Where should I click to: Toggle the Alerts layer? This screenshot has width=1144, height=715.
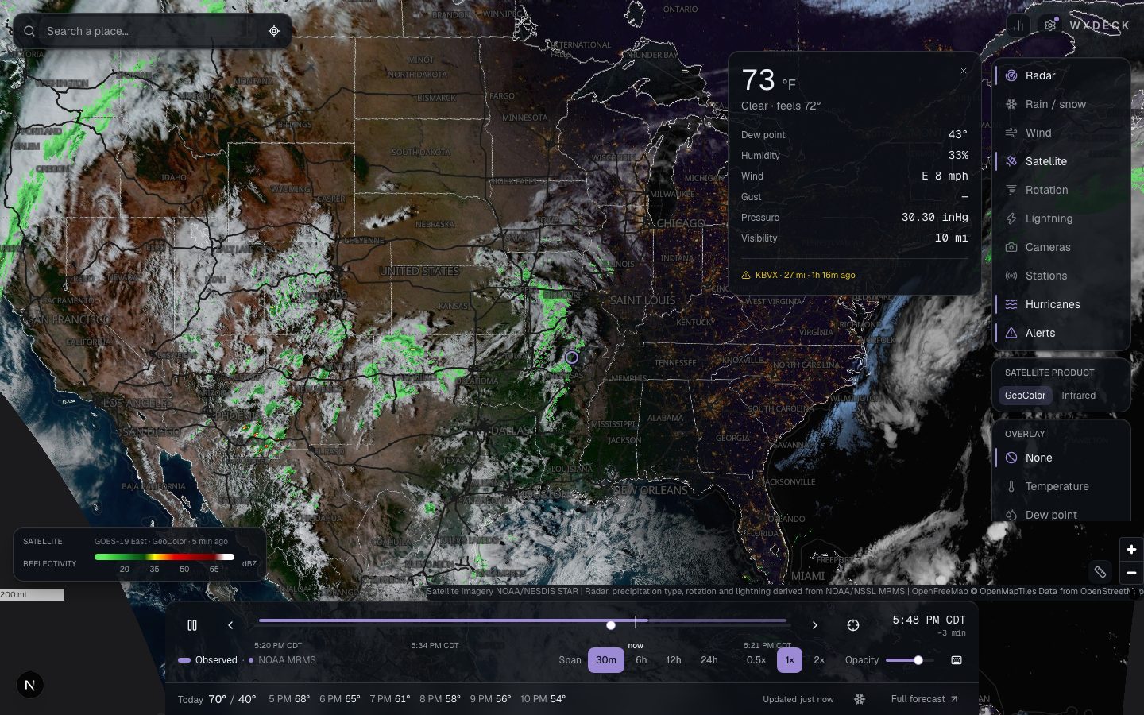click(1061, 333)
